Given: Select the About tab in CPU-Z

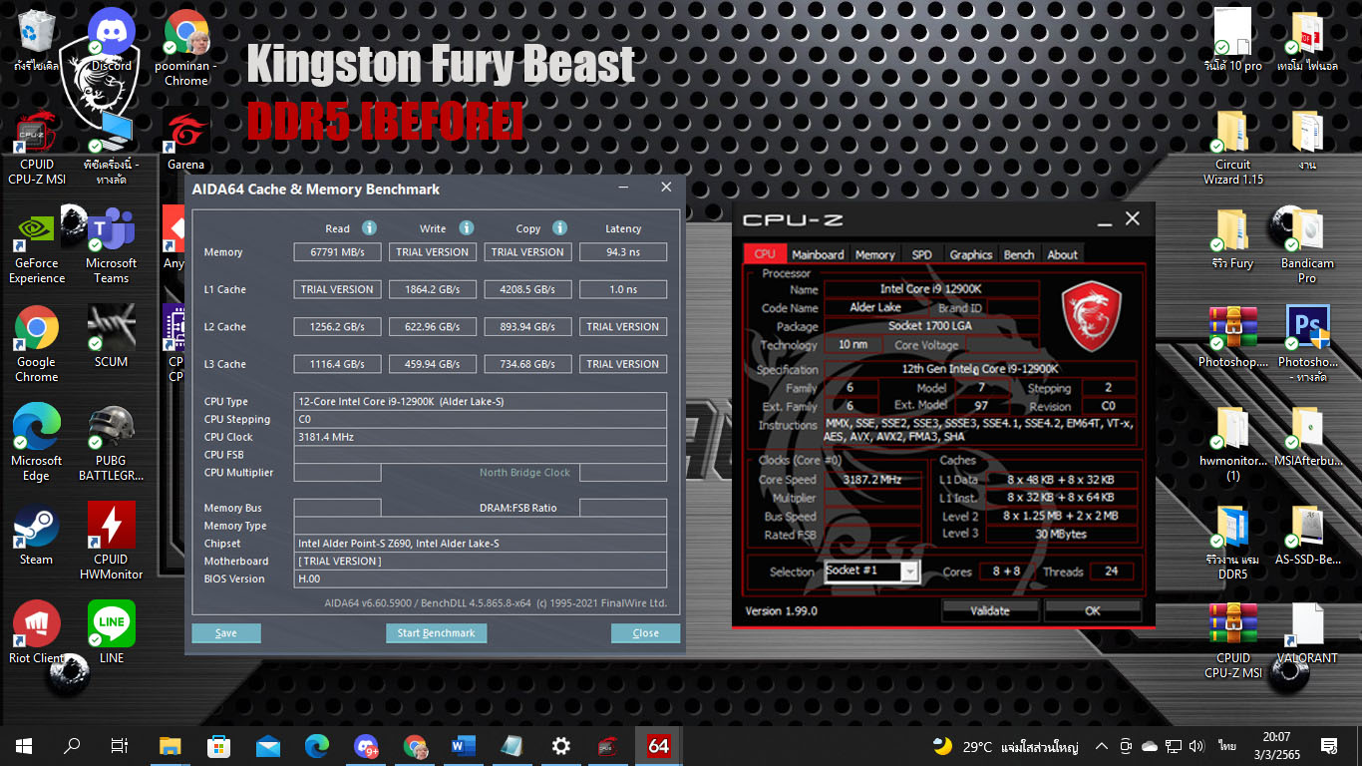Looking at the screenshot, I should coord(1062,254).
